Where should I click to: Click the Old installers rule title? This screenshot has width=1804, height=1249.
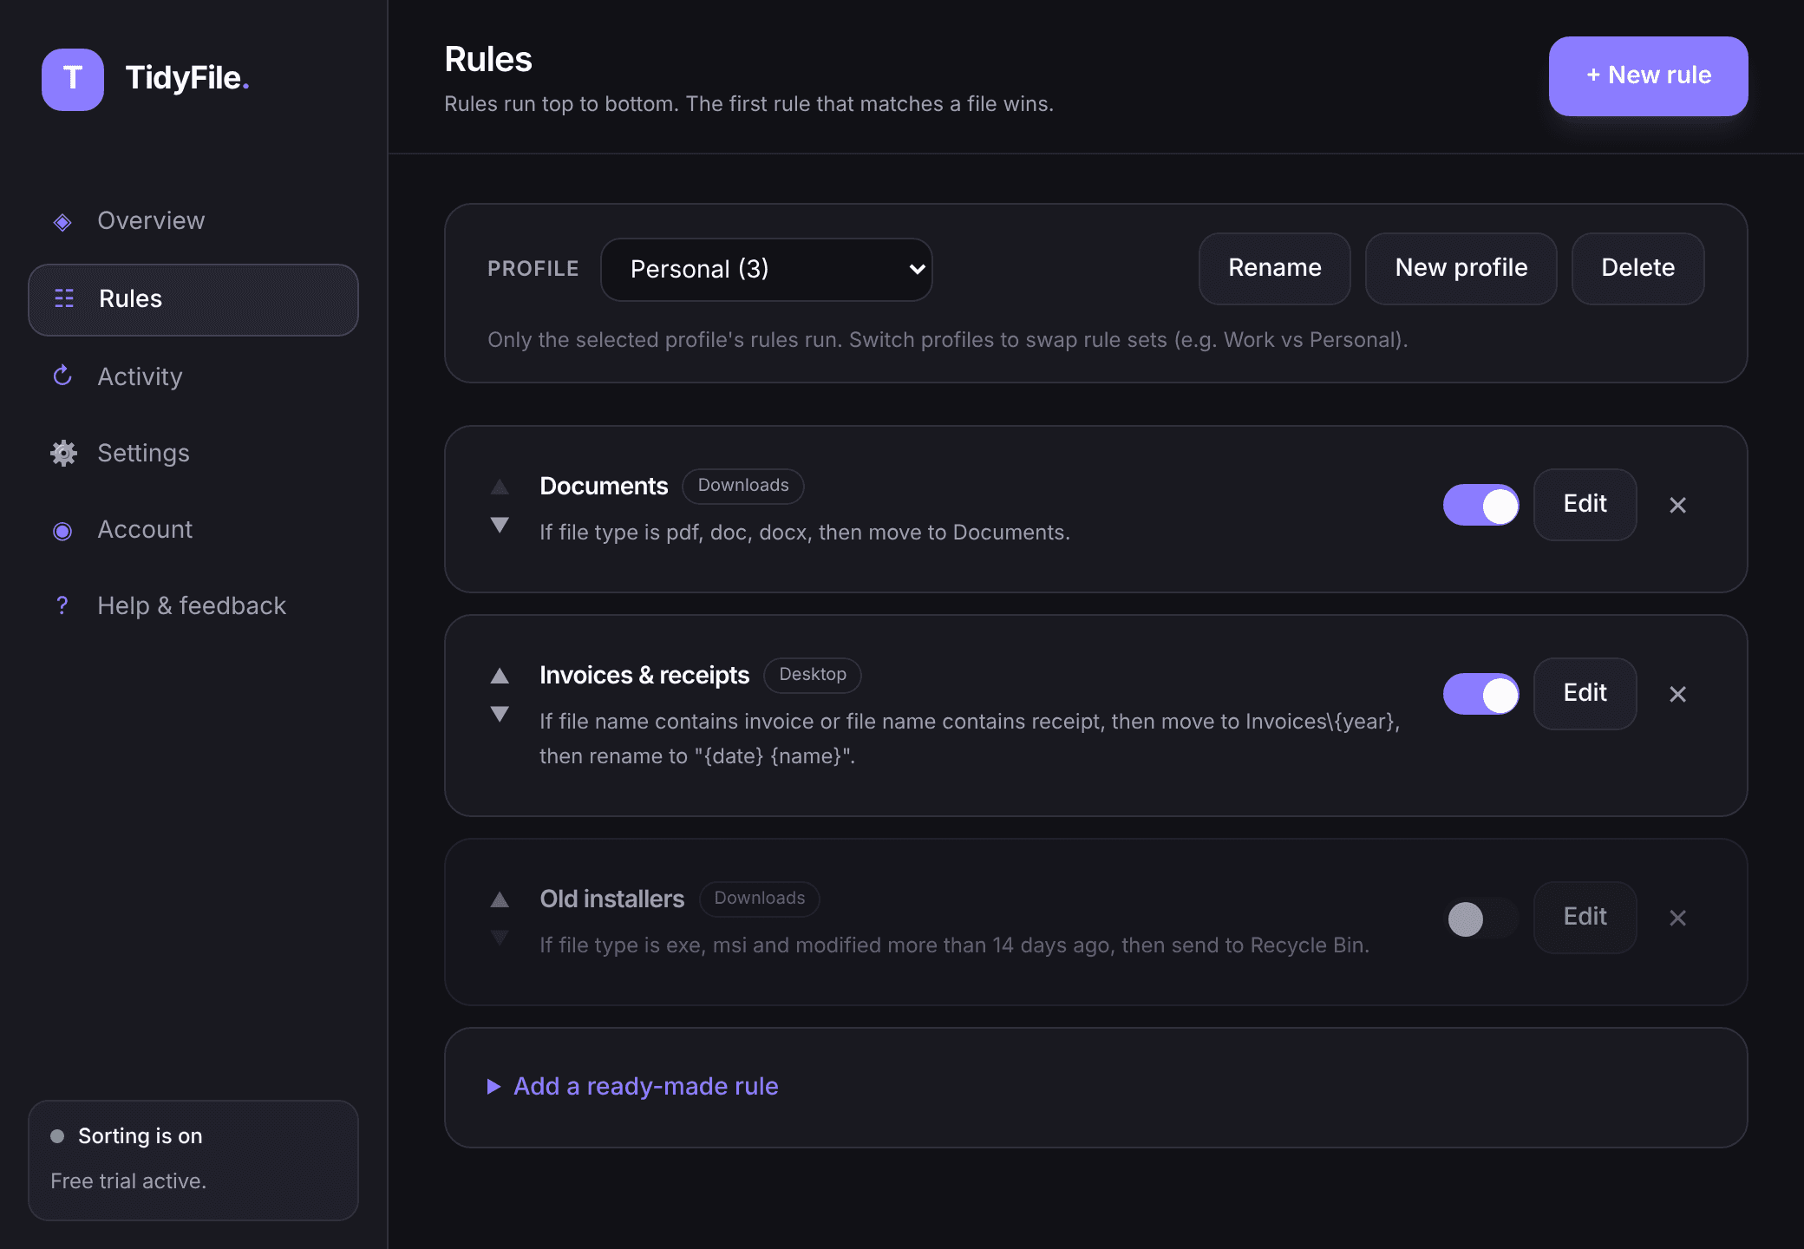612,899
